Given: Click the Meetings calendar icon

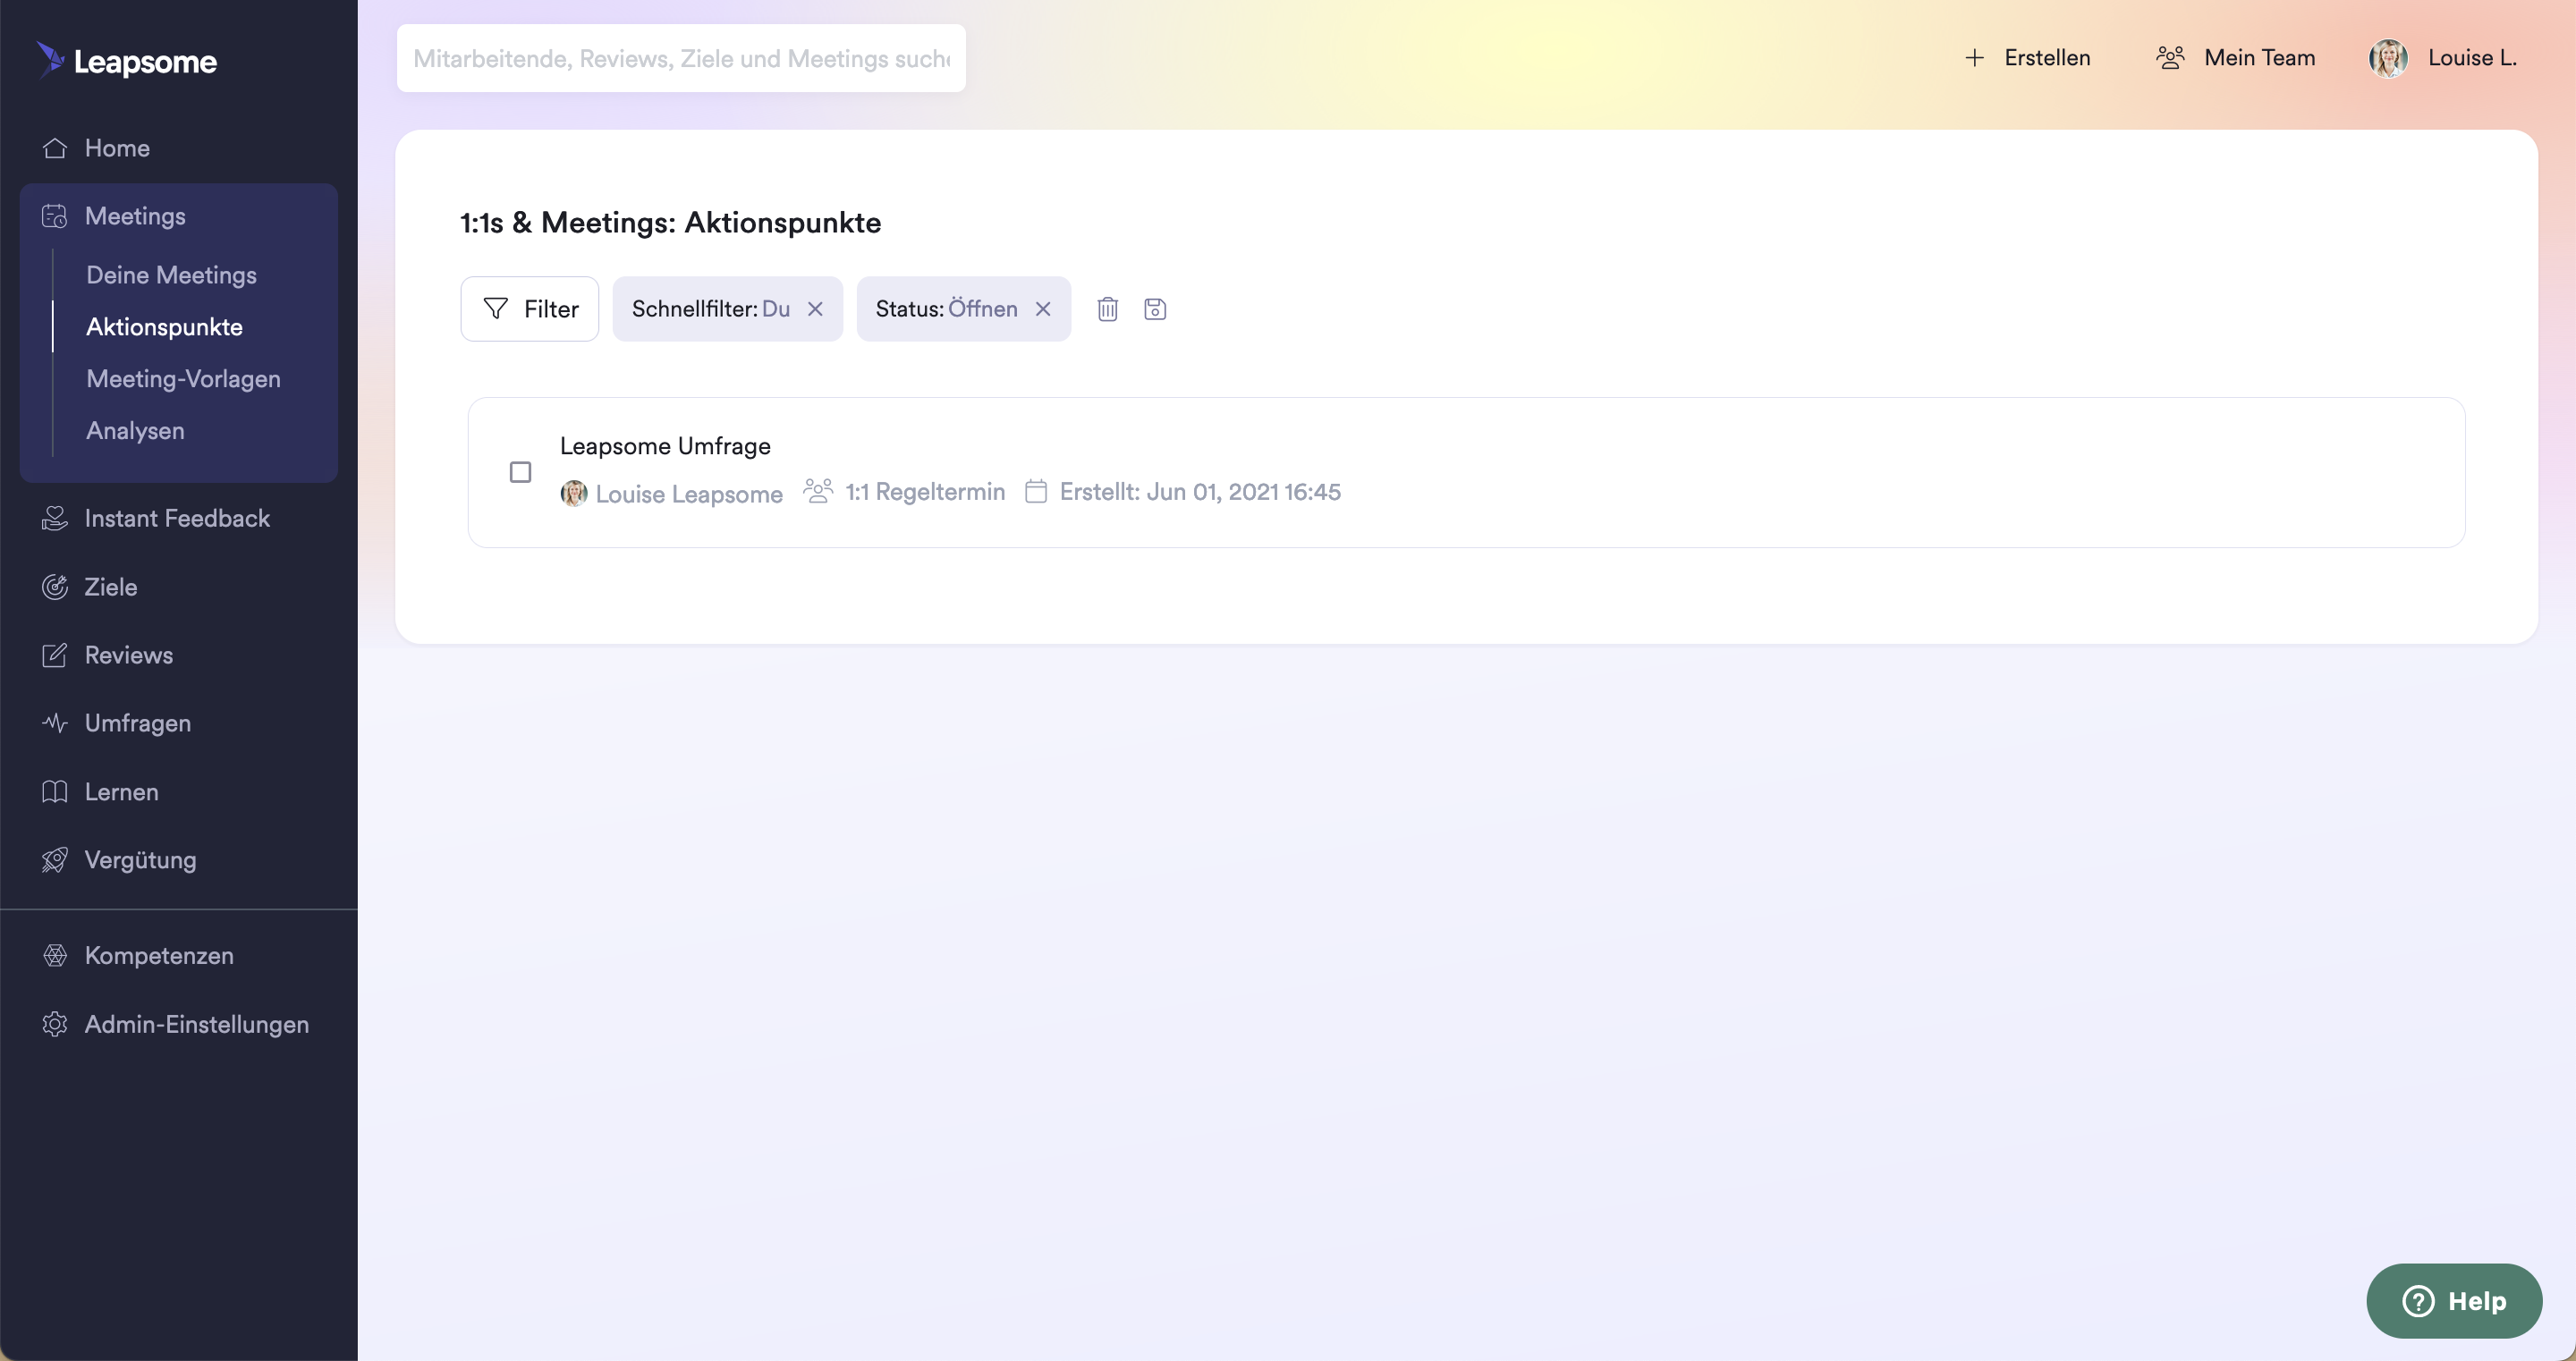Looking at the screenshot, I should click(55, 216).
